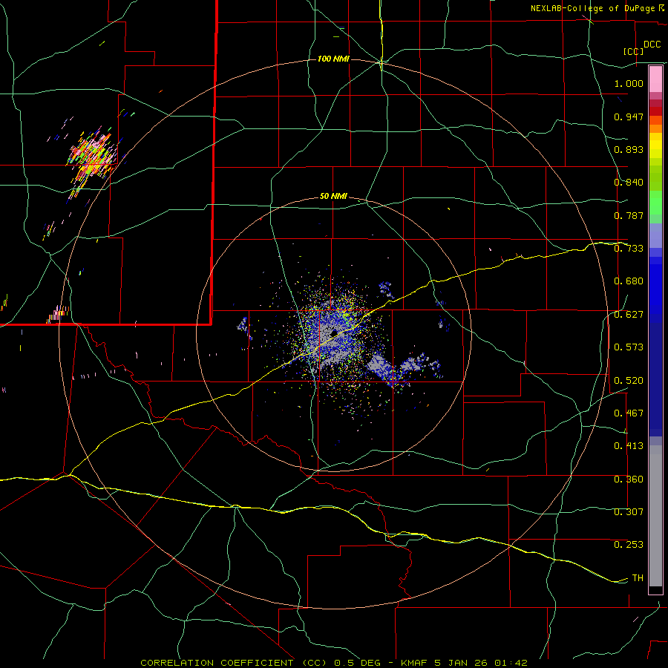
Task: Pick the gray segment of the color bar
Action: click(655, 516)
